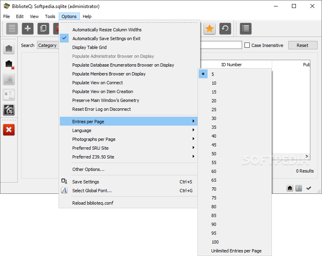Viewport: 322px width, 256px height.
Task: Toggle Display Table Grid option
Action: tap(129, 47)
